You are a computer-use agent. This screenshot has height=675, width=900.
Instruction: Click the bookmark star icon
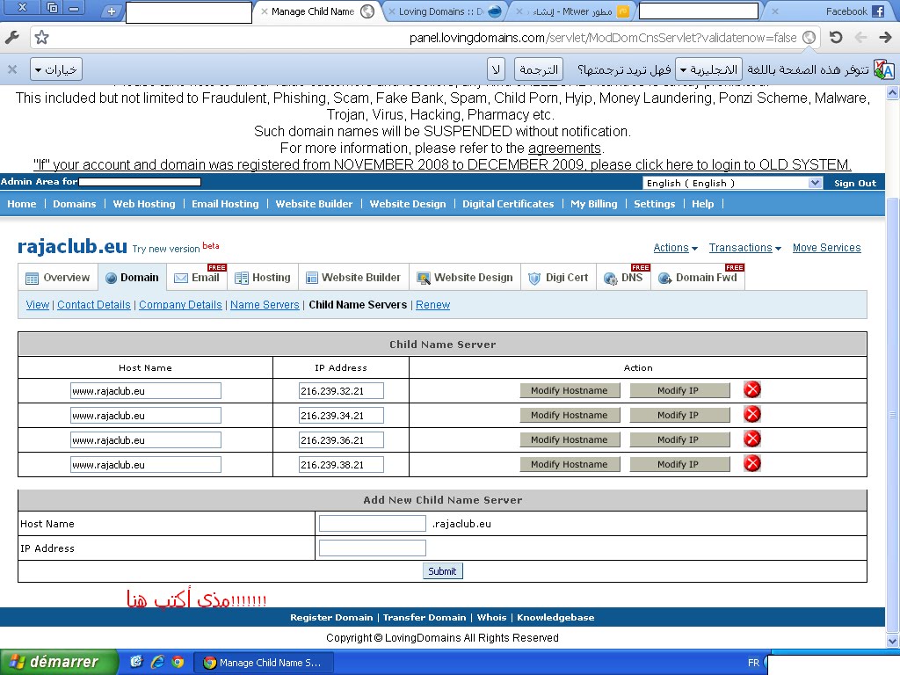41,38
